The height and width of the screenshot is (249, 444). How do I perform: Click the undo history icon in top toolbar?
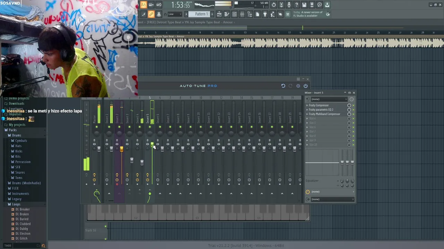coord(274,5)
